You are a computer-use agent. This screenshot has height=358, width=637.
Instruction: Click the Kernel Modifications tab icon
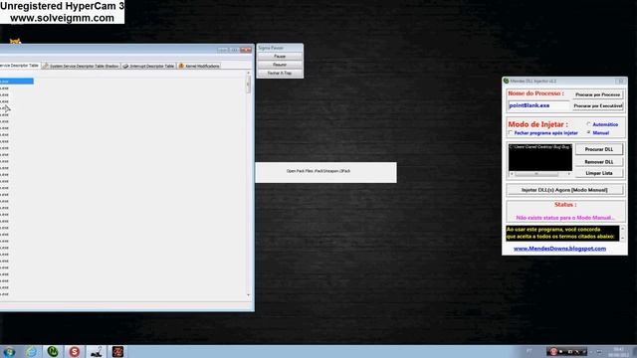point(181,66)
